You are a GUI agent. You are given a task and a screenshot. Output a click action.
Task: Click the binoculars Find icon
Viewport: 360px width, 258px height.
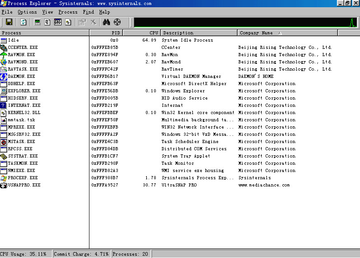tap(106, 22)
